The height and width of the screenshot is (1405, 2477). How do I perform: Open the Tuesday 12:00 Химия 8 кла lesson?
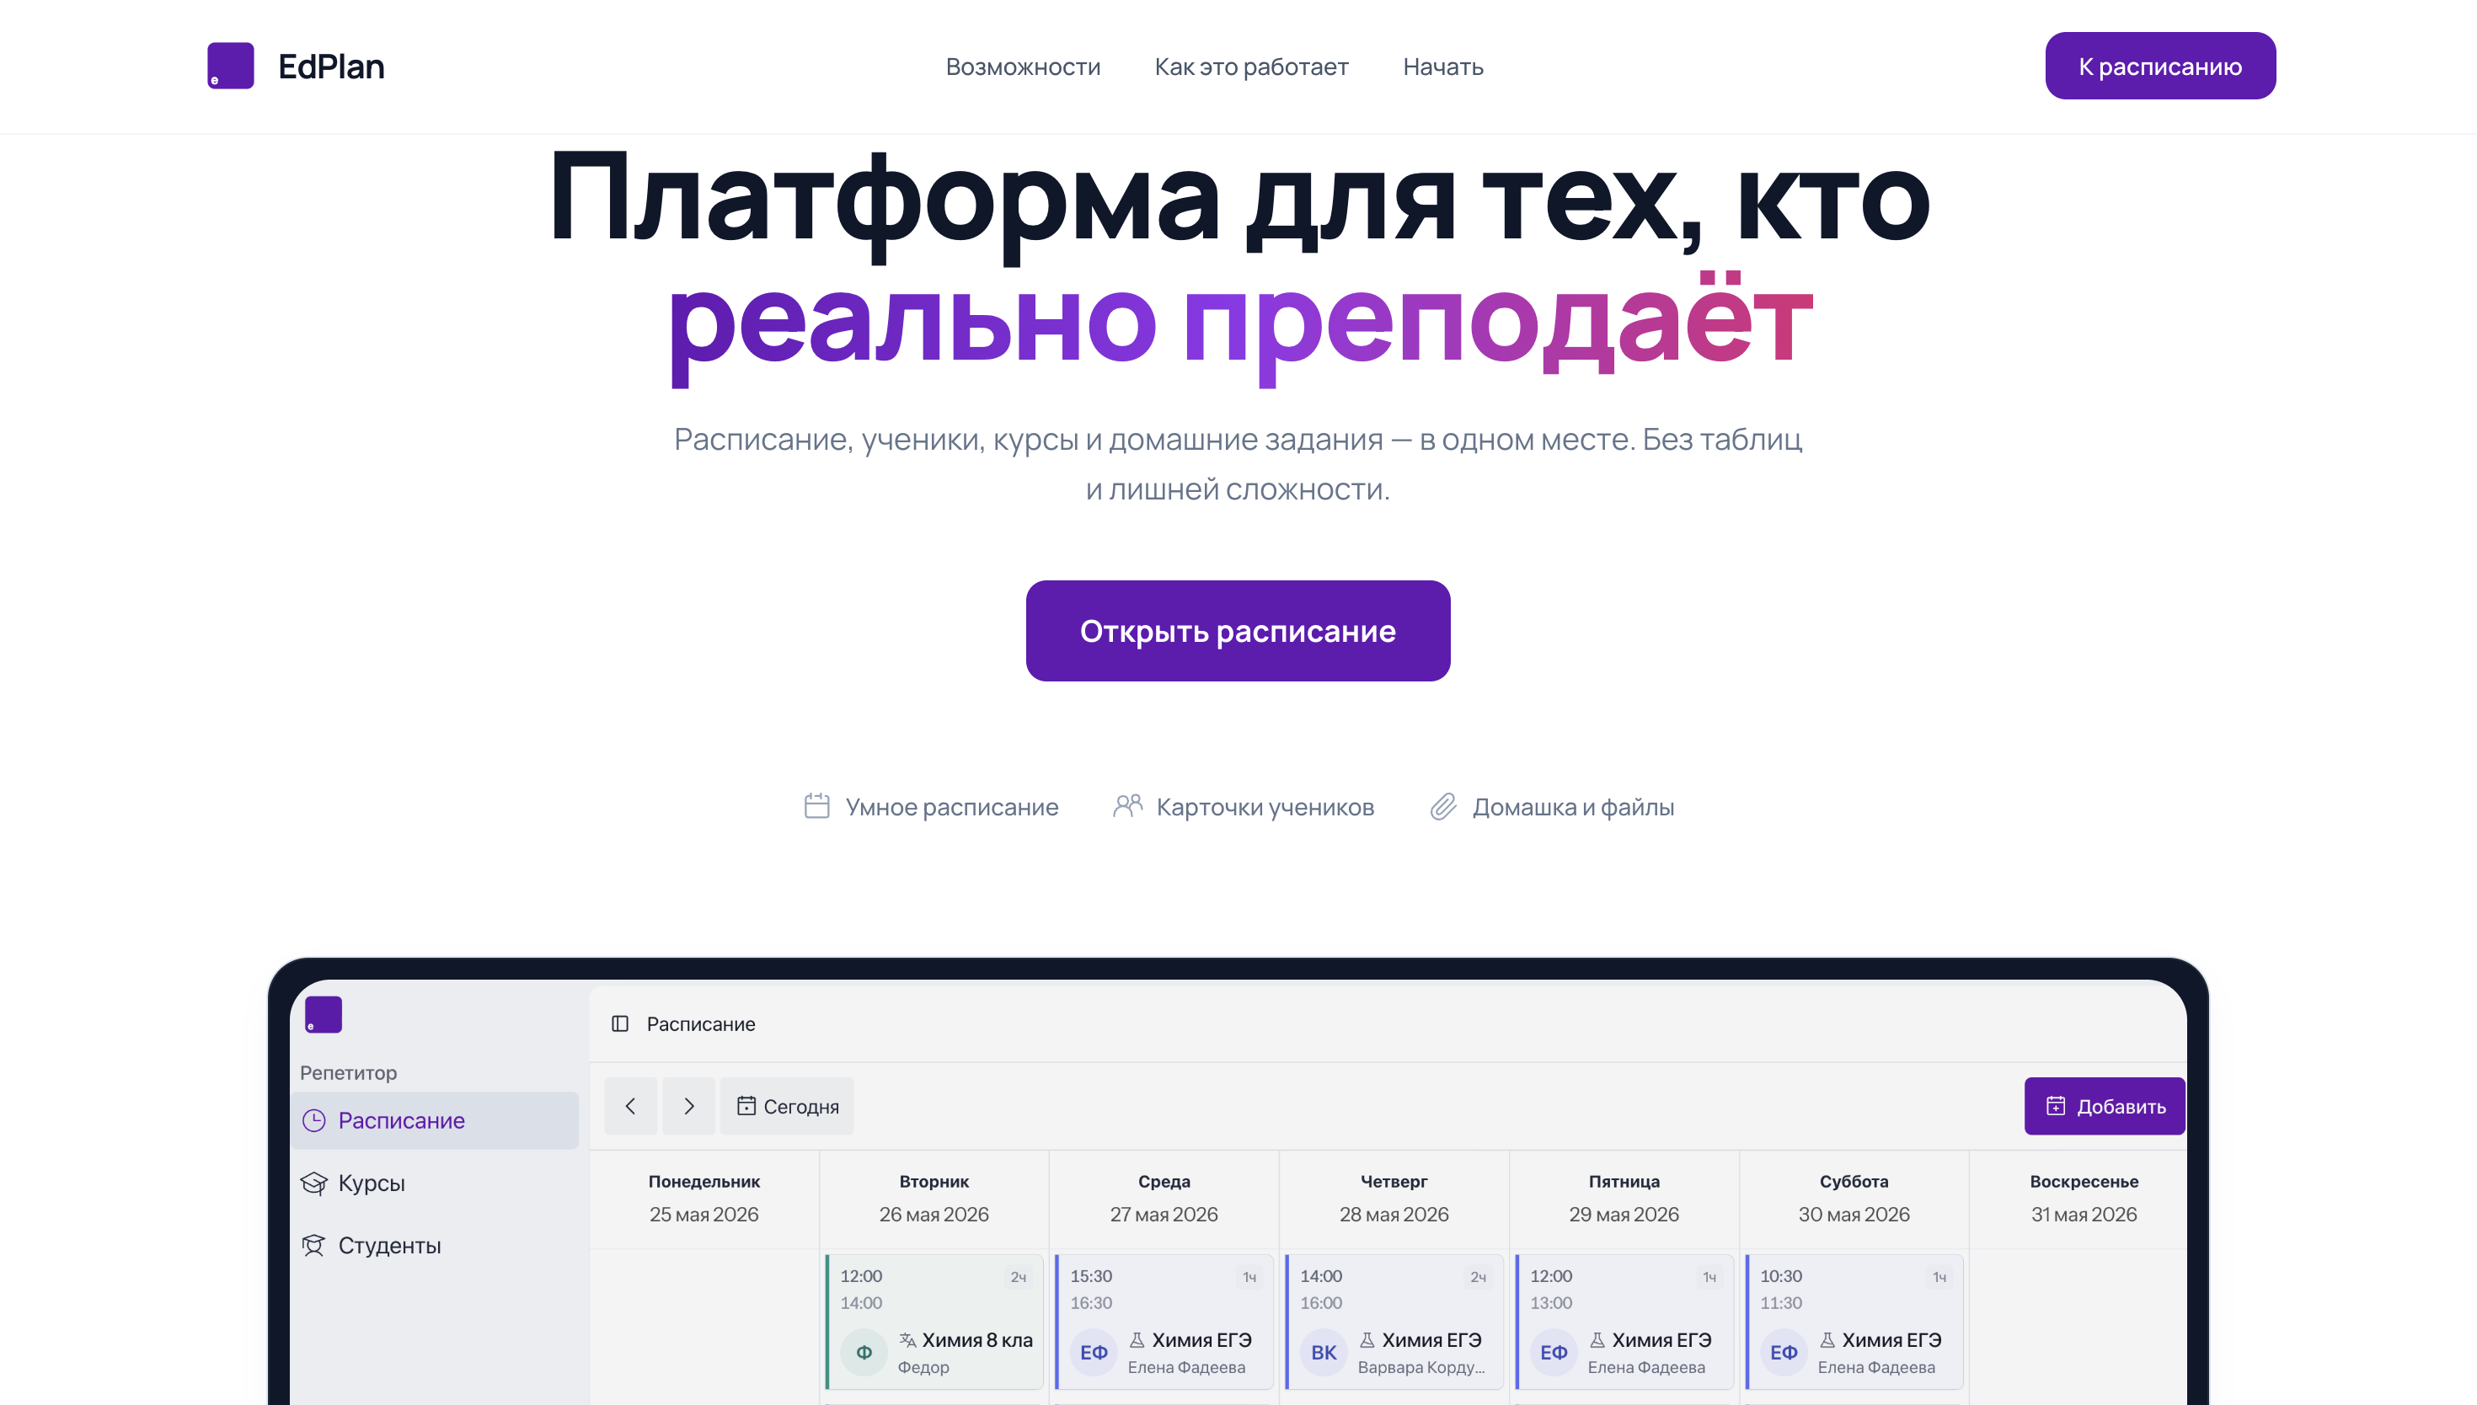pos(934,1322)
